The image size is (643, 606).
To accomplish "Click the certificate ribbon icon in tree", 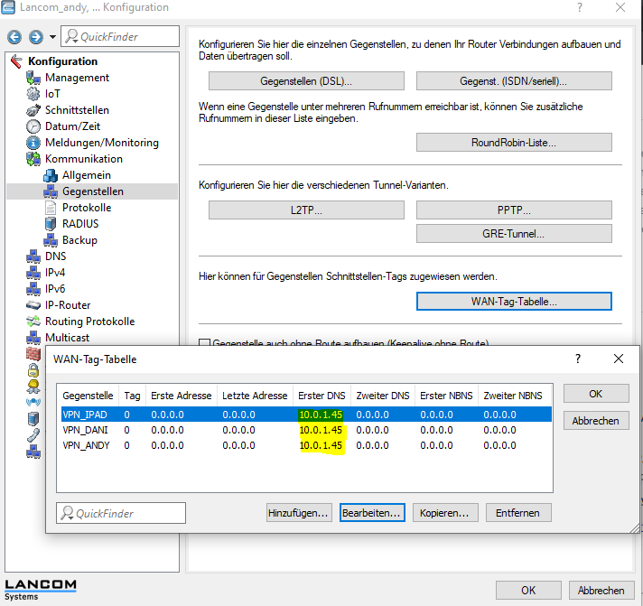I will pyautogui.click(x=33, y=387).
